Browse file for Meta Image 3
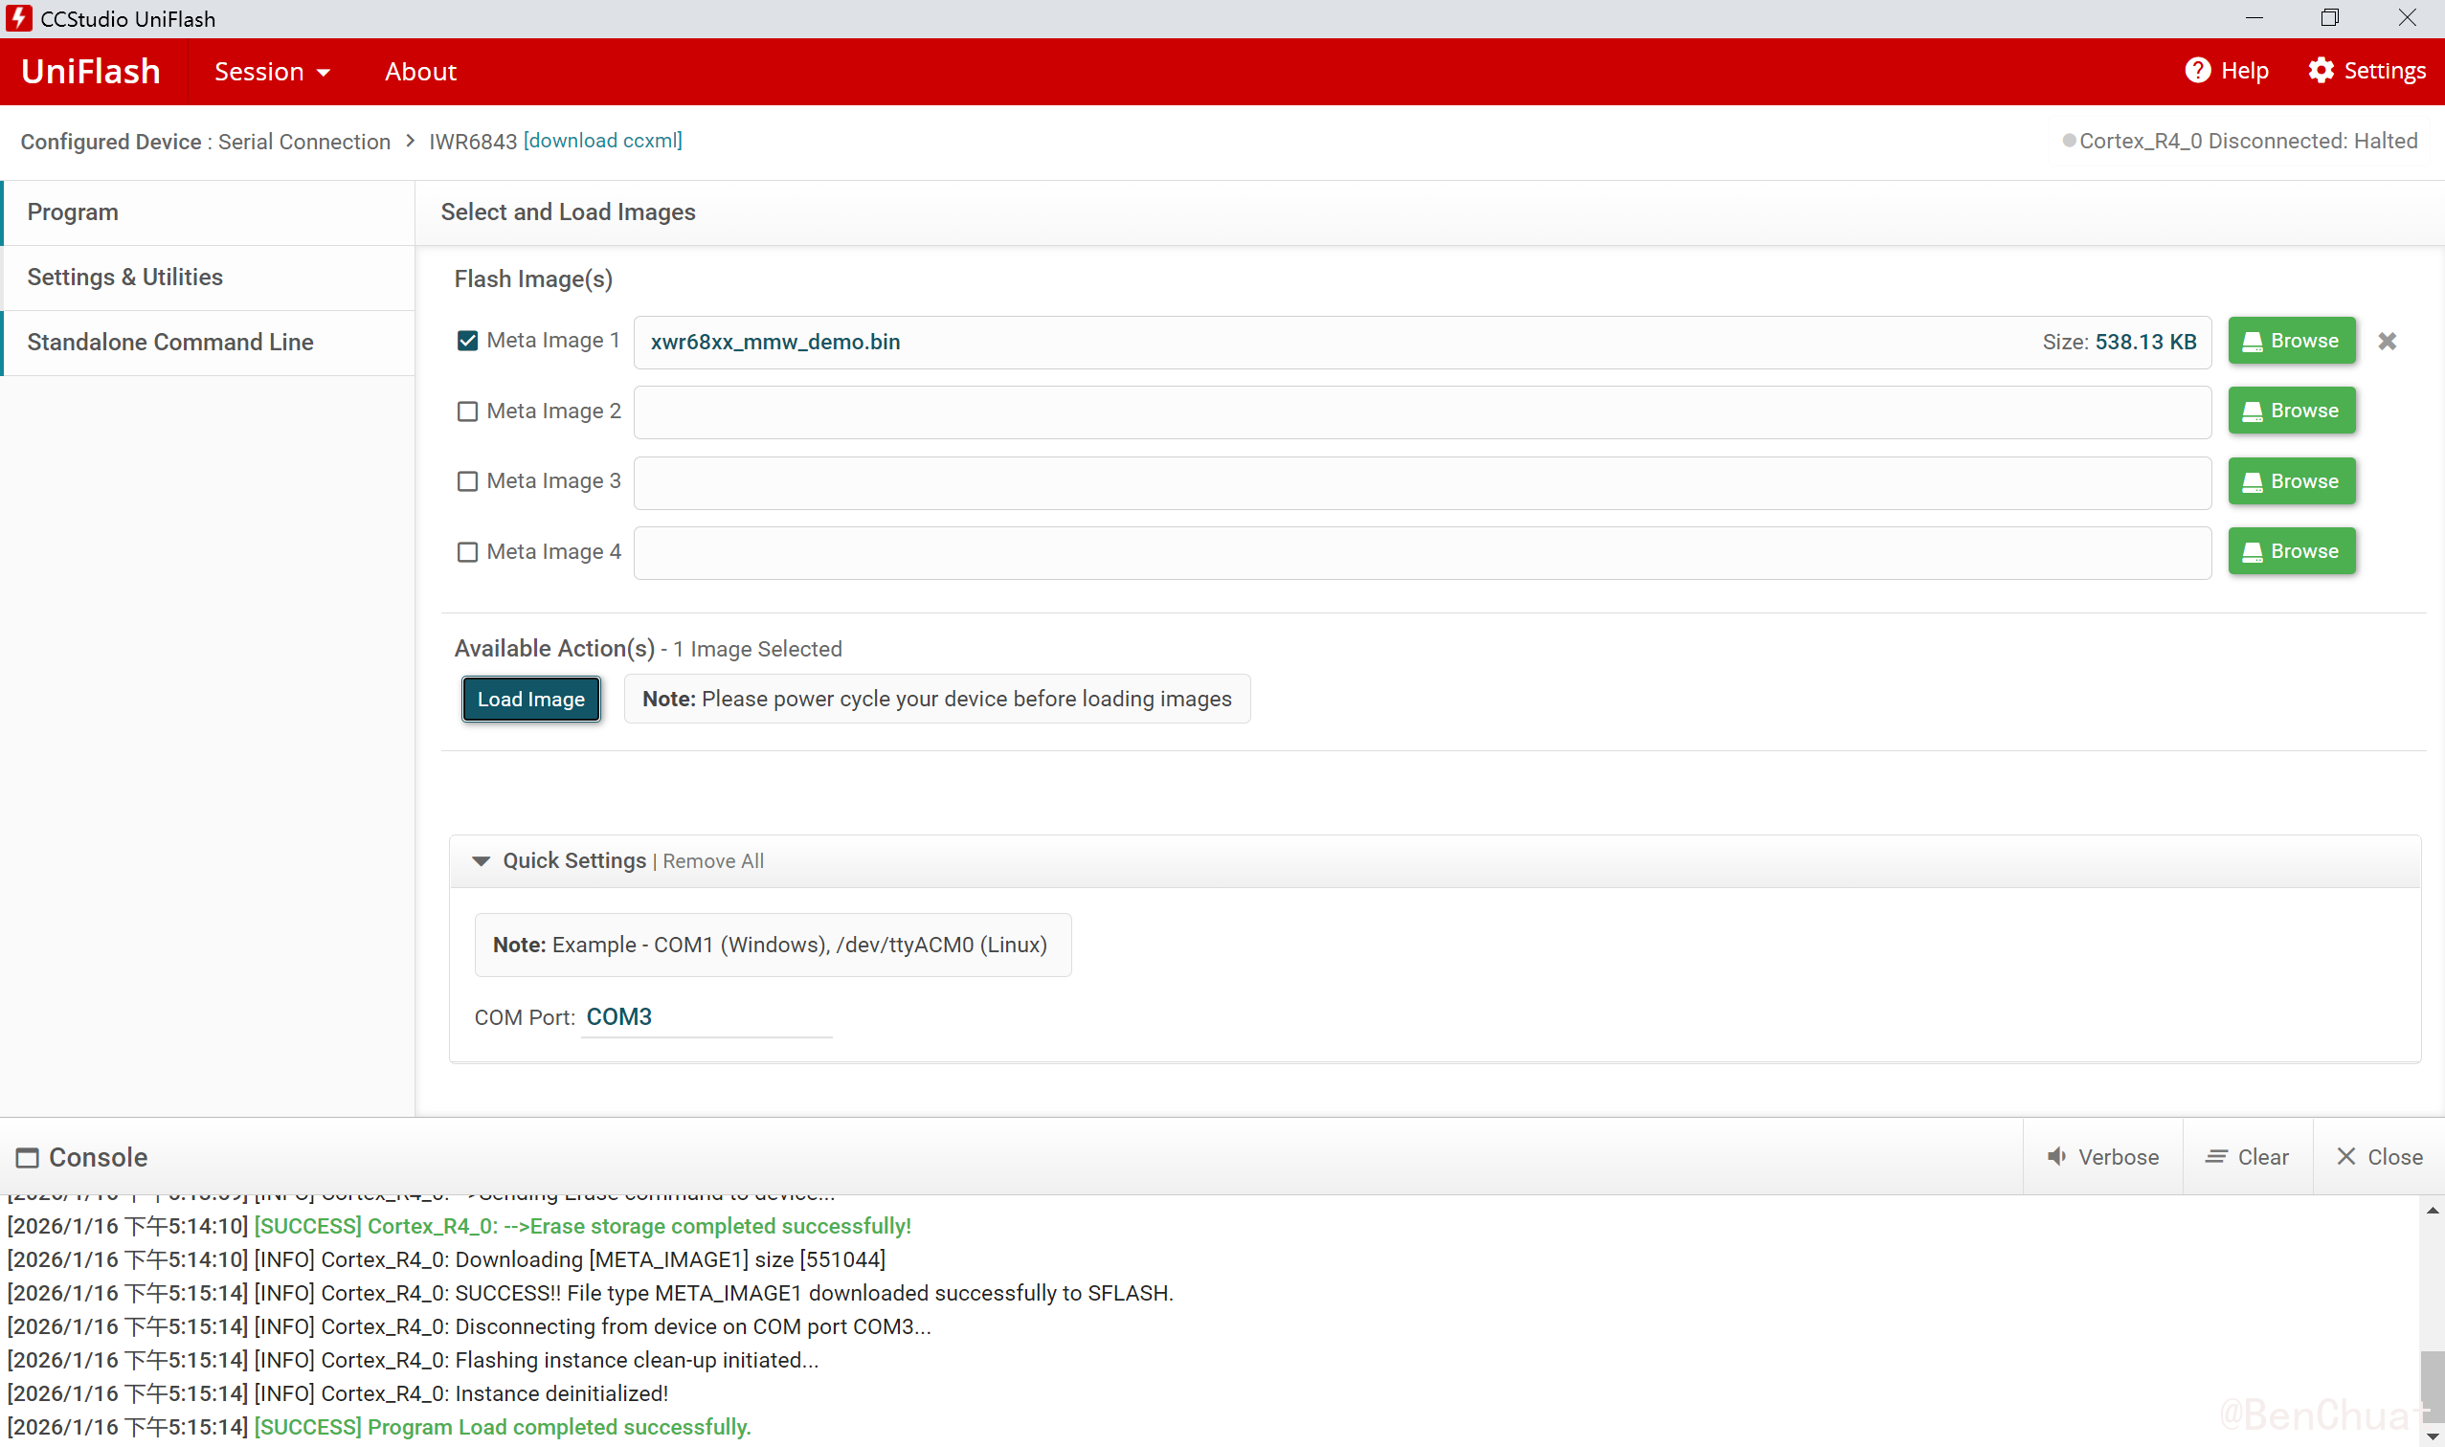The width and height of the screenshot is (2445, 1447). [x=2291, y=480]
